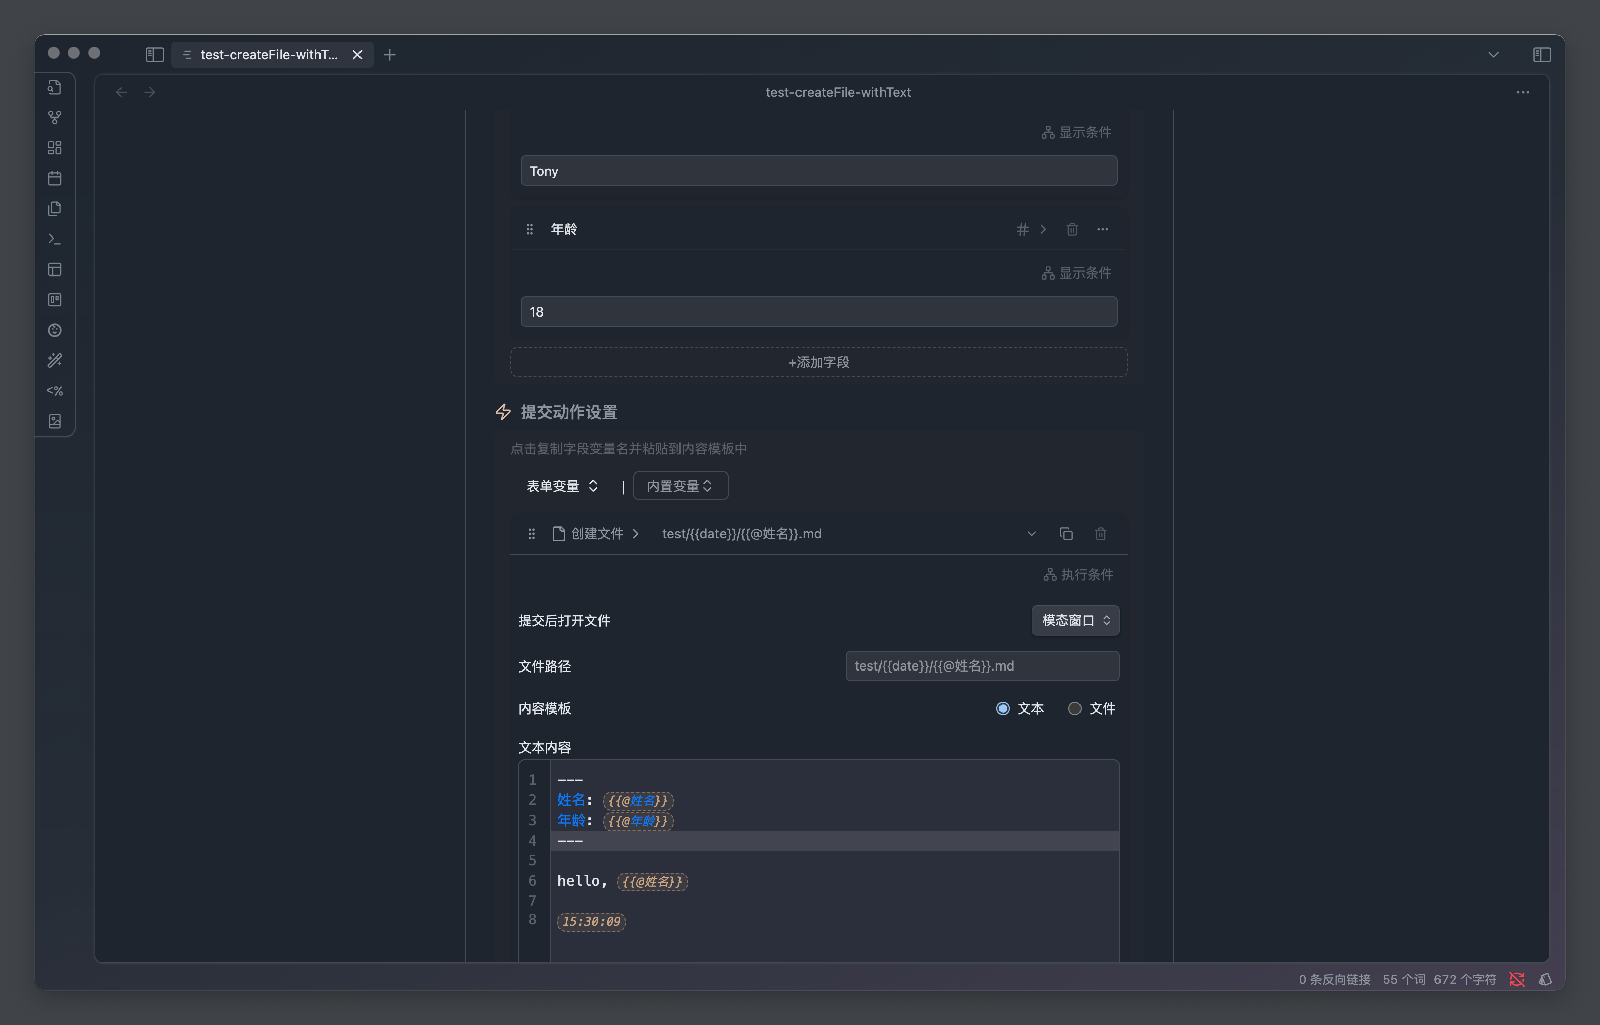Open the command palette terminal icon
The image size is (1600, 1025).
(55, 239)
